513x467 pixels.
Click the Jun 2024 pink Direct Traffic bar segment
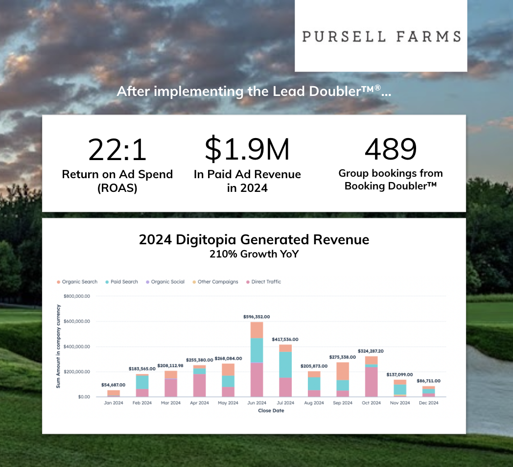[x=257, y=379]
